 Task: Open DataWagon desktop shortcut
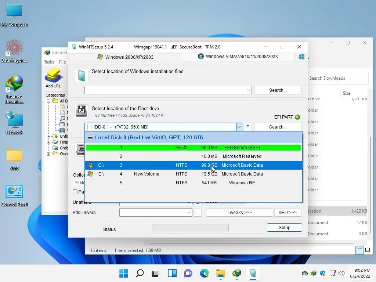click(14, 51)
